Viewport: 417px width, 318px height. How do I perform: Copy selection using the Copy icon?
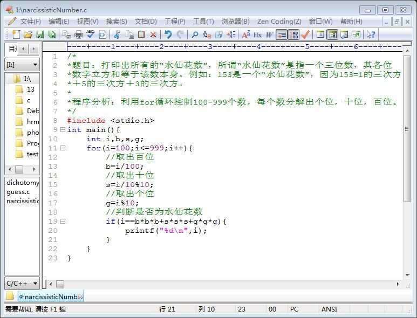pyautogui.click(x=129, y=34)
